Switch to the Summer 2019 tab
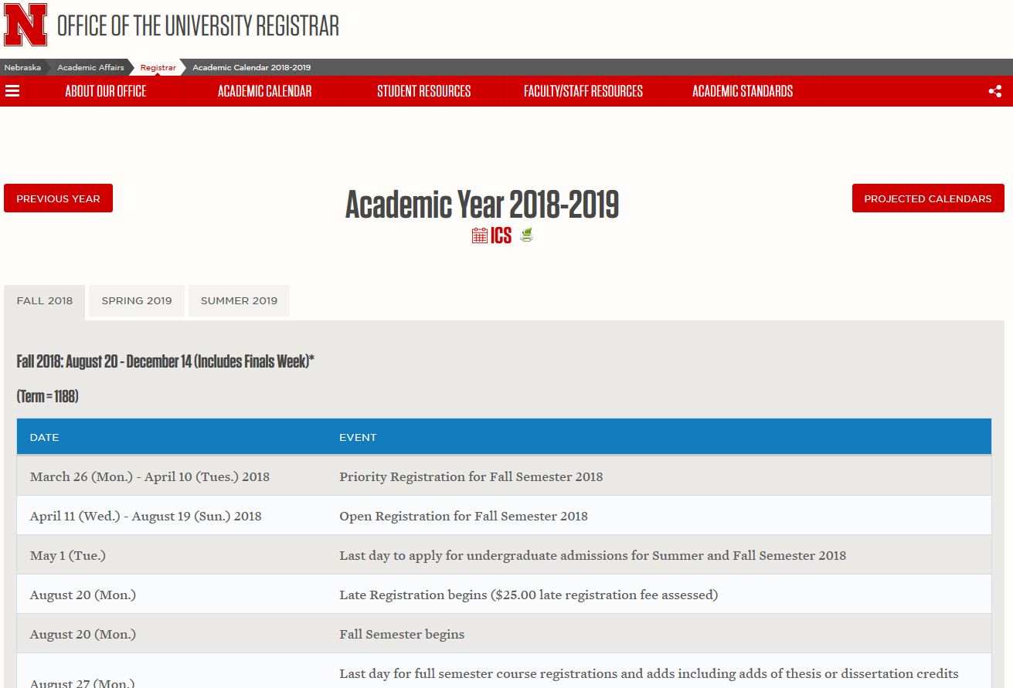1013x688 pixels. pos(239,301)
